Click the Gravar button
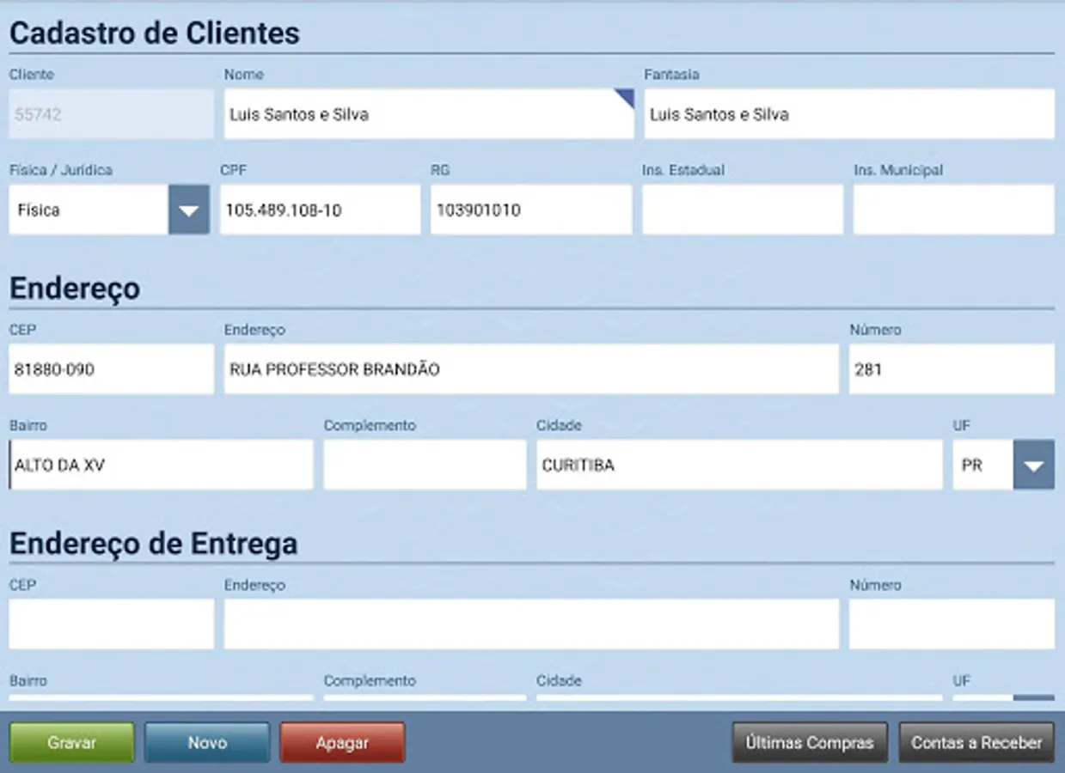This screenshot has height=773, width=1065. click(x=72, y=743)
